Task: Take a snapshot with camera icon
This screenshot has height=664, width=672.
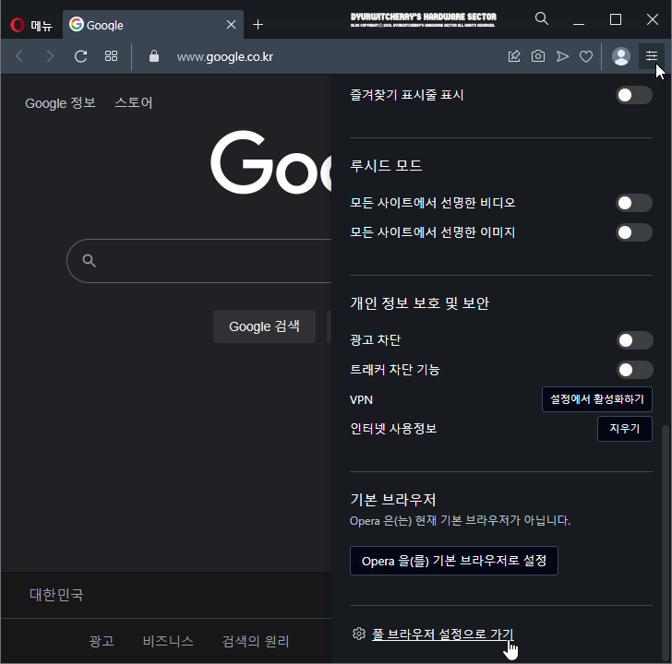Action: 538,56
